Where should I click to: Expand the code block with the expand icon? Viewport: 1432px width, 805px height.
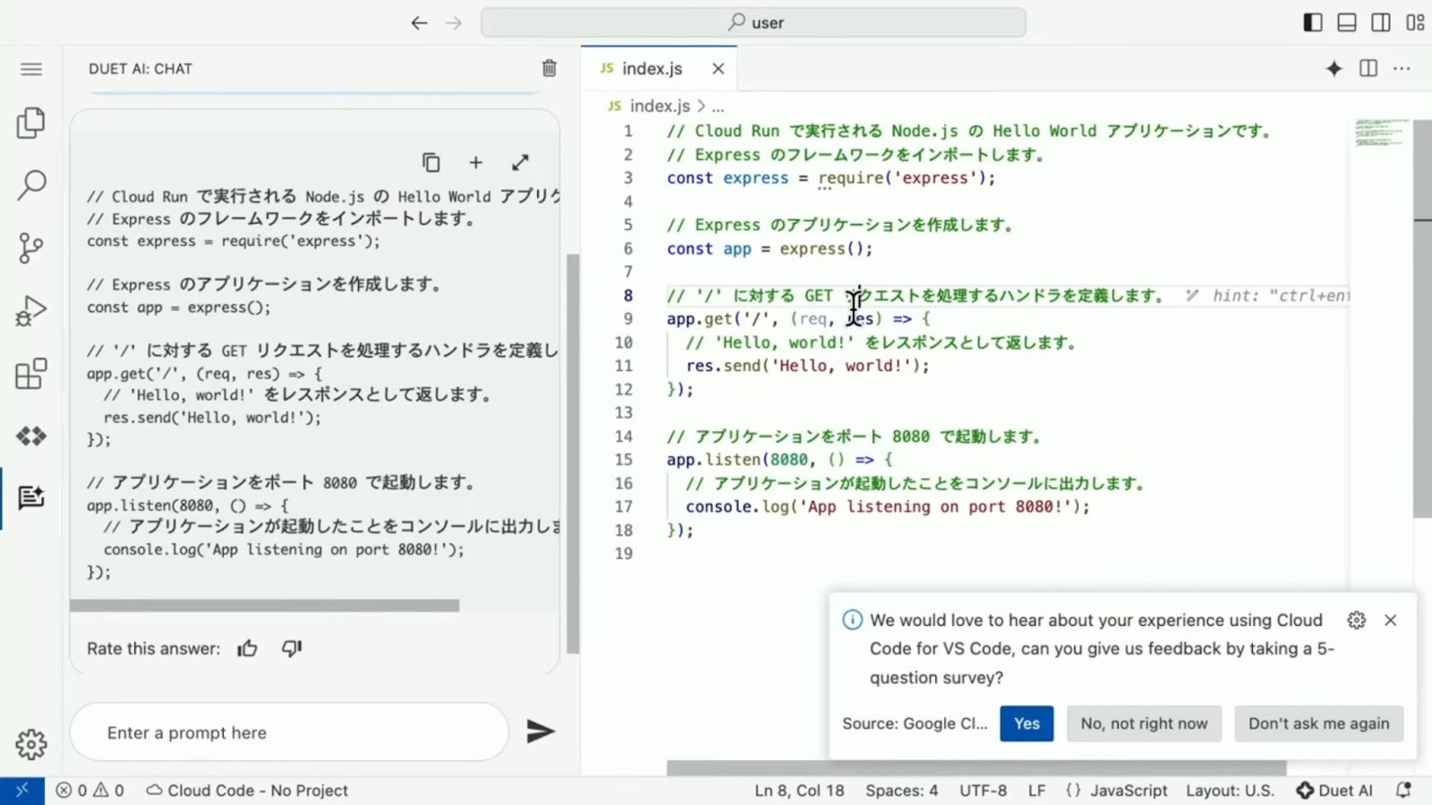pyautogui.click(x=520, y=162)
